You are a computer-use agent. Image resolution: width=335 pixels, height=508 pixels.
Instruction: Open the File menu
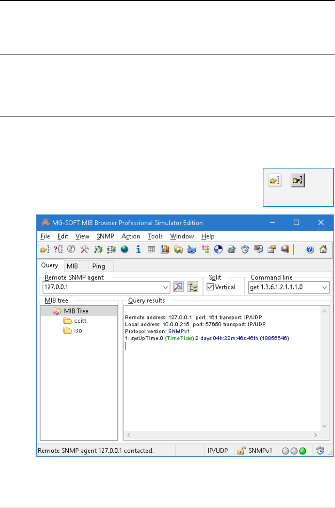point(45,236)
